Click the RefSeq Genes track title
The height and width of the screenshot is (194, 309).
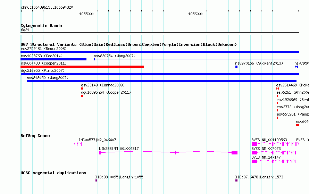click(35, 136)
